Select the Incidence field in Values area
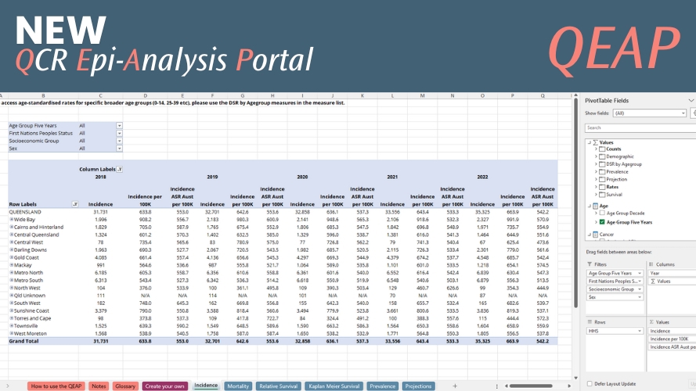 pyautogui.click(x=672, y=331)
